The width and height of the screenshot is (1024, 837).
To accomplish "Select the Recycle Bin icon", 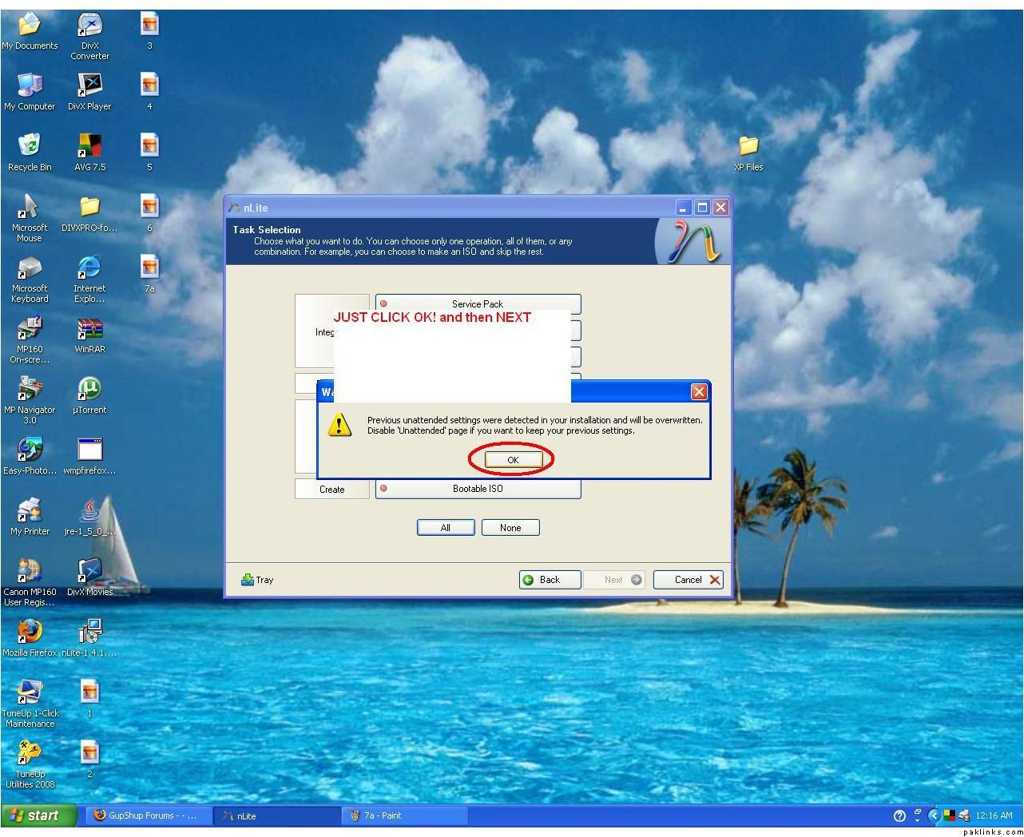I will [30, 146].
